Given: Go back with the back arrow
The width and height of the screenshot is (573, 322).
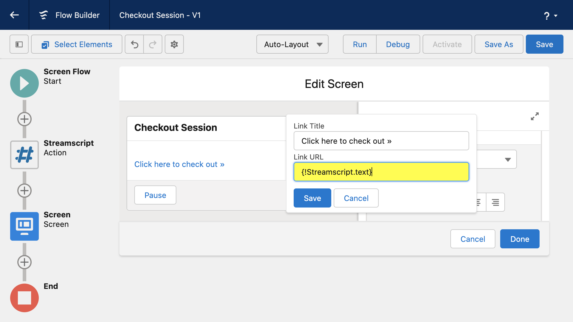Looking at the screenshot, I should (14, 15).
